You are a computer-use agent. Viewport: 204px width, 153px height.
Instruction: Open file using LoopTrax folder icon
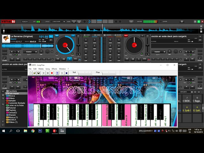[x=34, y=73]
